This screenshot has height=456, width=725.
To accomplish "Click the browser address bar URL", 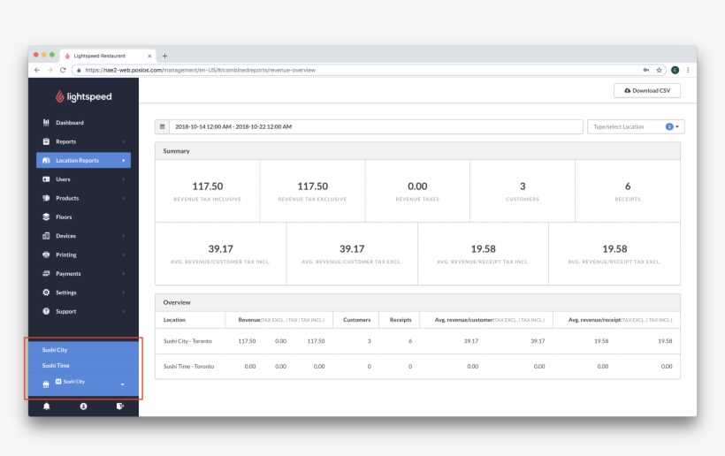I will (200, 70).
